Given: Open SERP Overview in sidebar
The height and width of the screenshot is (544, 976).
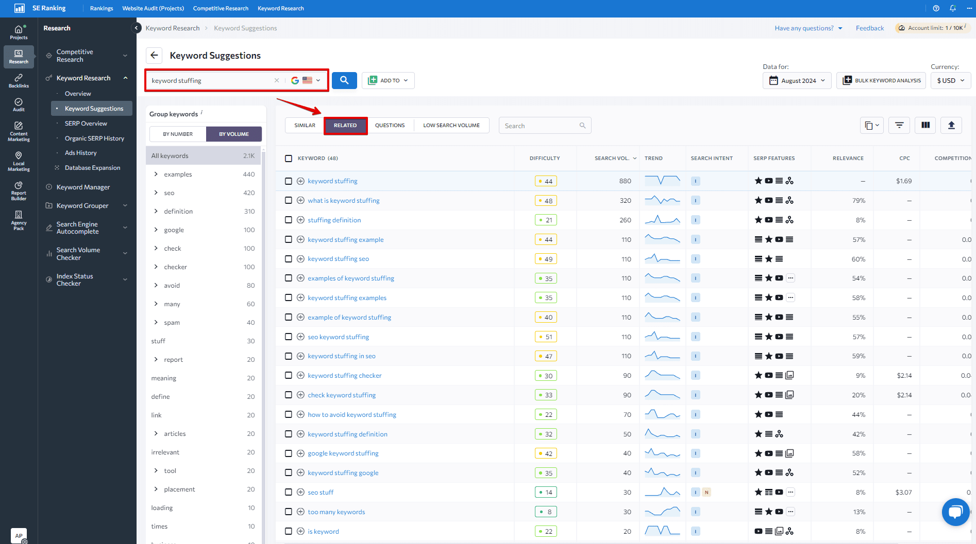Looking at the screenshot, I should [86, 124].
